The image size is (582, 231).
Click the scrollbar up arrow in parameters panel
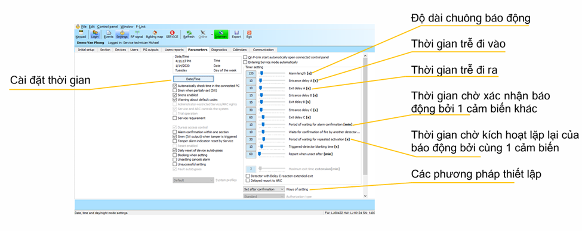click(x=365, y=57)
